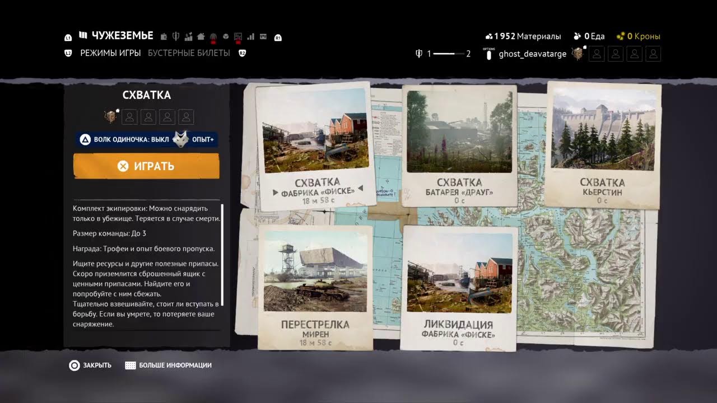Screen dimensions: 717x403
Task: Select the last menu icon before R1
Action: [263, 37]
